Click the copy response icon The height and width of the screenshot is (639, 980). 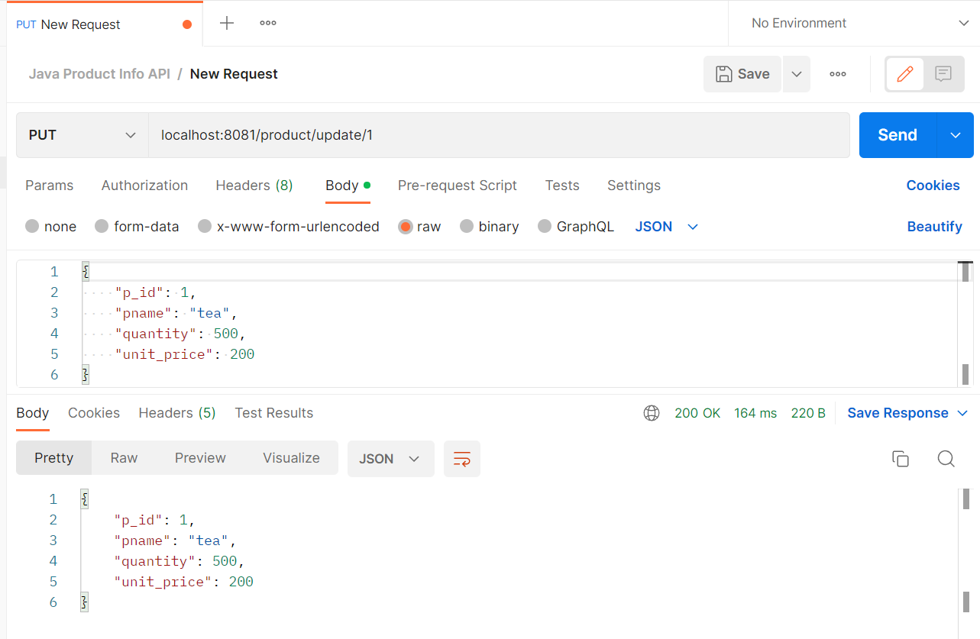click(x=901, y=459)
